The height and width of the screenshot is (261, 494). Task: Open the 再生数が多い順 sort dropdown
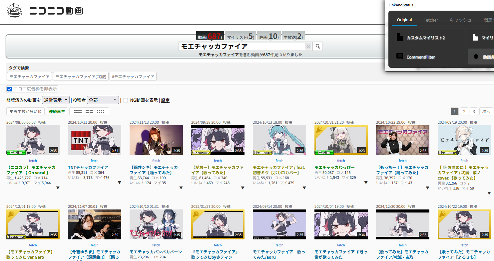click(25, 111)
